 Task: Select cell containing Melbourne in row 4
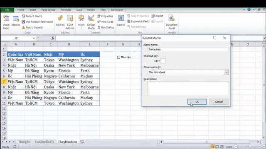tap(89, 65)
